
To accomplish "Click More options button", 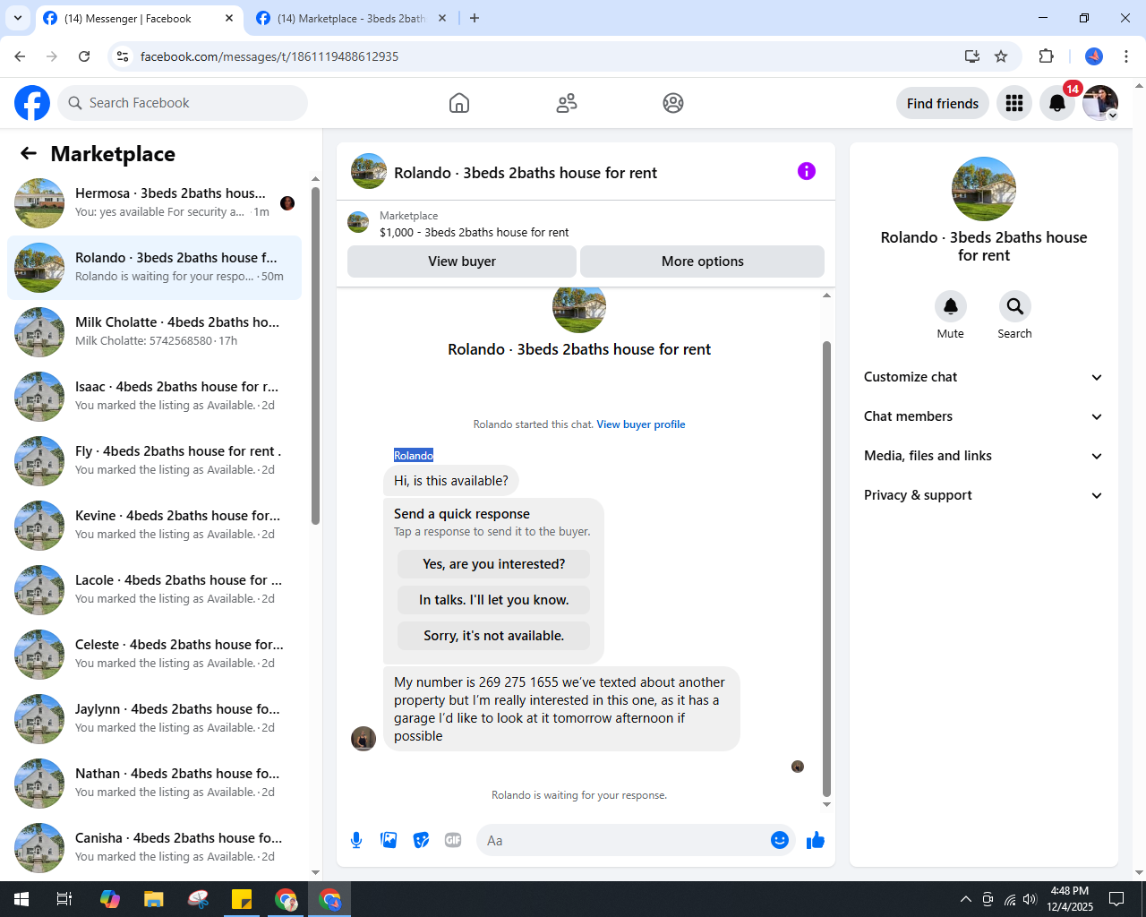I will [x=703, y=261].
